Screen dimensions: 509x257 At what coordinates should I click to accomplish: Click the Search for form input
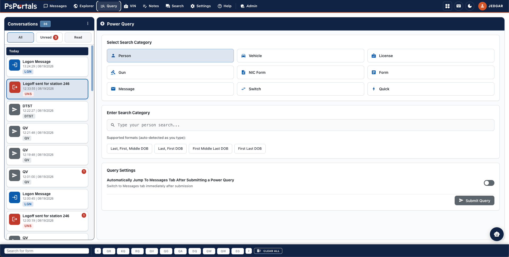tap(47, 251)
